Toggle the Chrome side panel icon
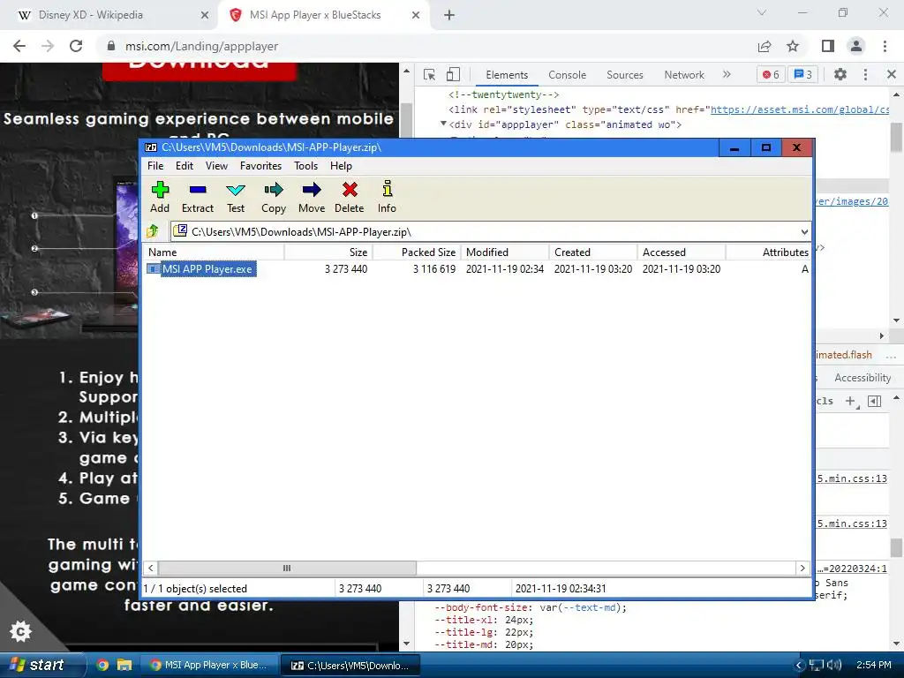Viewport: 904px width, 678px height. [x=828, y=46]
